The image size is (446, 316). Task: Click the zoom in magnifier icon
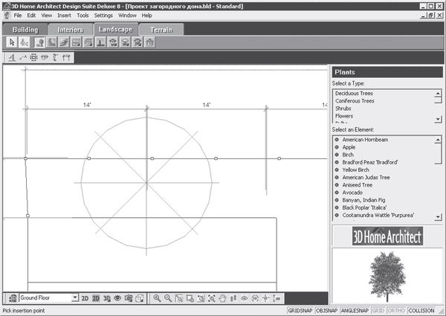tap(156, 297)
